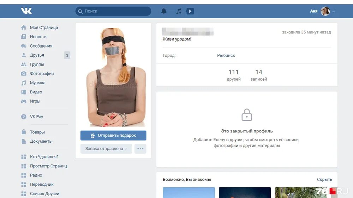Click the app icon beside Просмотр Страниц
This screenshot has width=353, height=198.
(x=24, y=166)
